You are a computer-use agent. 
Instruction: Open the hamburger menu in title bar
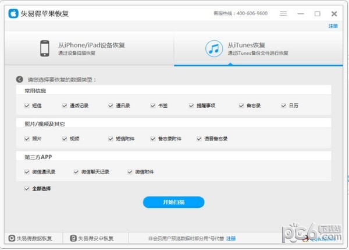pyautogui.click(x=283, y=13)
